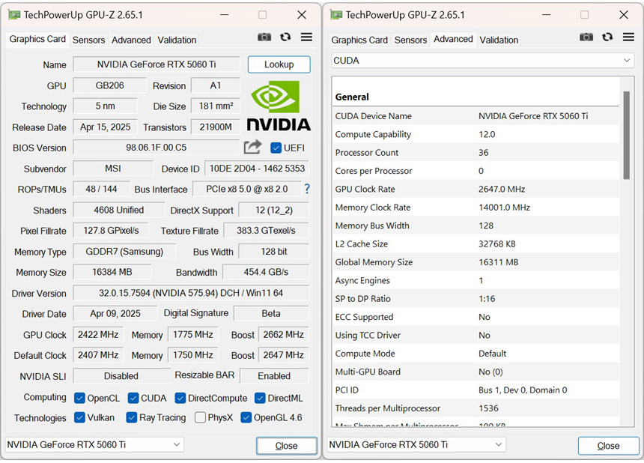Viewport: 644px width, 463px height.
Task: Switch to Sensors tab in left window
Action: [88, 40]
